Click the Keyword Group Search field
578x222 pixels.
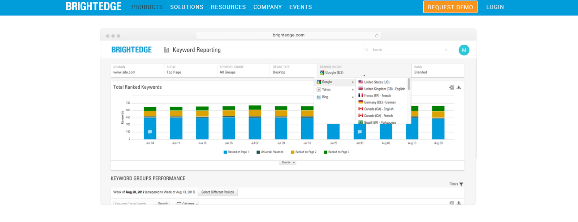[133, 203]
